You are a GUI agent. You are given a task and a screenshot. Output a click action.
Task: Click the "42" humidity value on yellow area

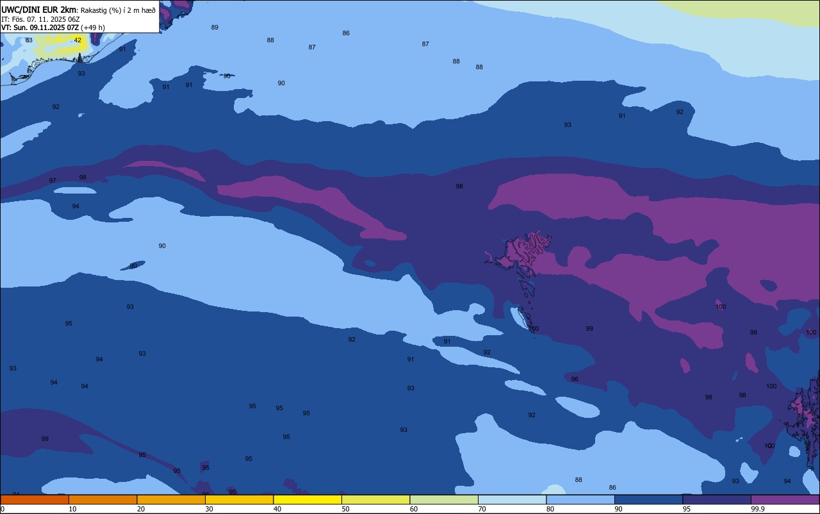(x=78, y=40)
